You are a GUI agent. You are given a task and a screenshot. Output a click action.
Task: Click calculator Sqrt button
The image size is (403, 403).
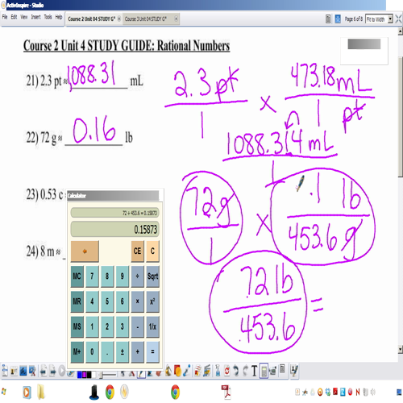tap(152, 276)
